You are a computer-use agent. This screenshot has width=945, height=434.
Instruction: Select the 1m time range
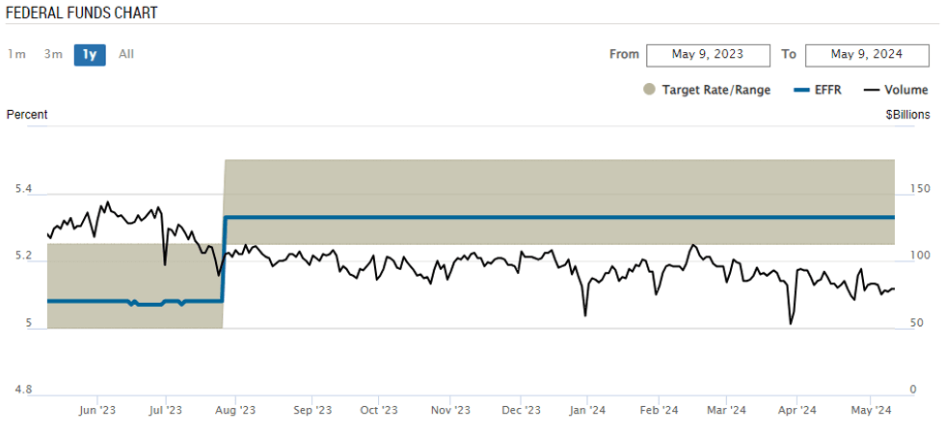[16, 54]
